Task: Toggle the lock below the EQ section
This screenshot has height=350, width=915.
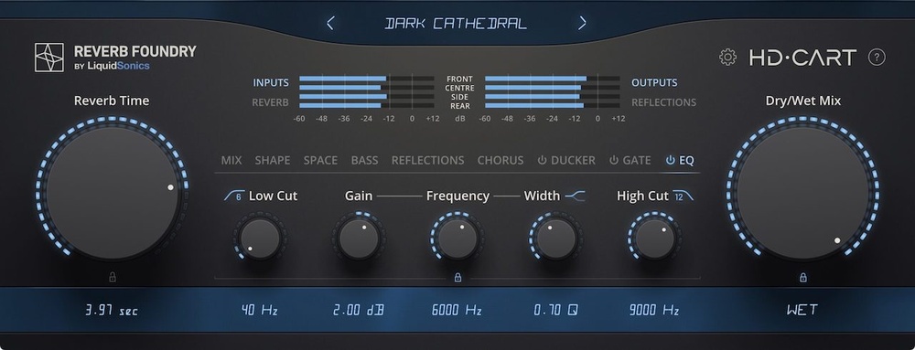Action: point(457,278)
